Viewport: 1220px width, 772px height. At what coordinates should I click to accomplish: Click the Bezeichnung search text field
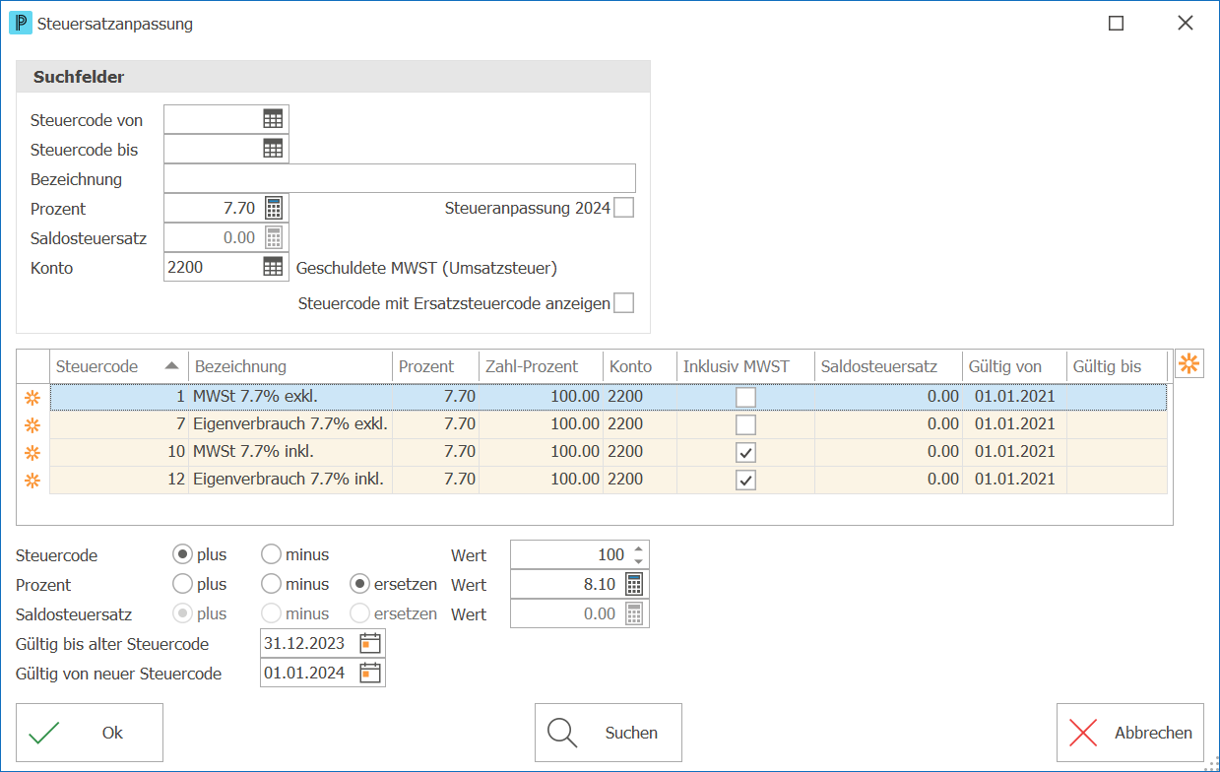click(x=400, y=178)
